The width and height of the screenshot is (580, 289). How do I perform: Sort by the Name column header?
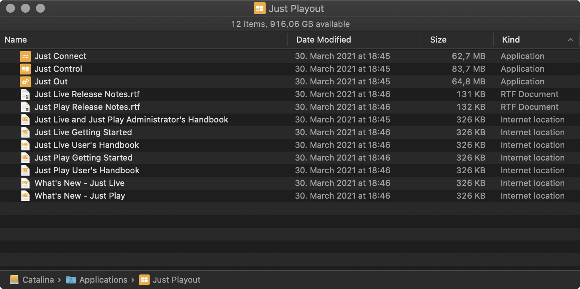pyautogui.click(x=144, y=40)
